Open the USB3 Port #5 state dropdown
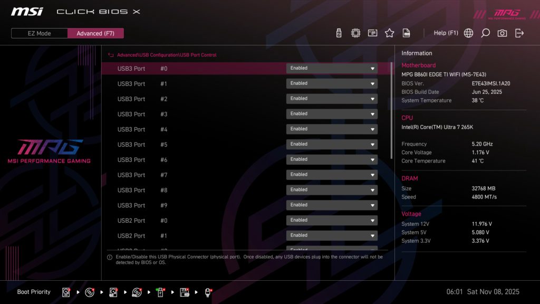540x304 pixels. click(331, 144)
